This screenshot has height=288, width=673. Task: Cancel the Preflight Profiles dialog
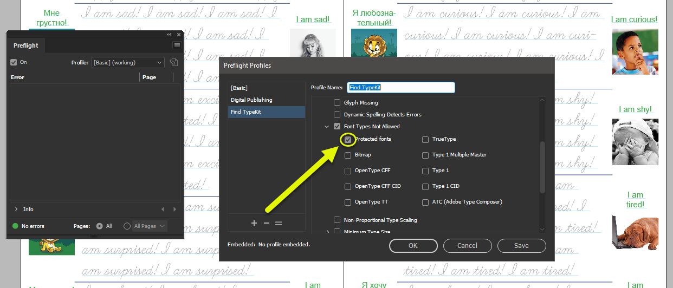[467, 246]
